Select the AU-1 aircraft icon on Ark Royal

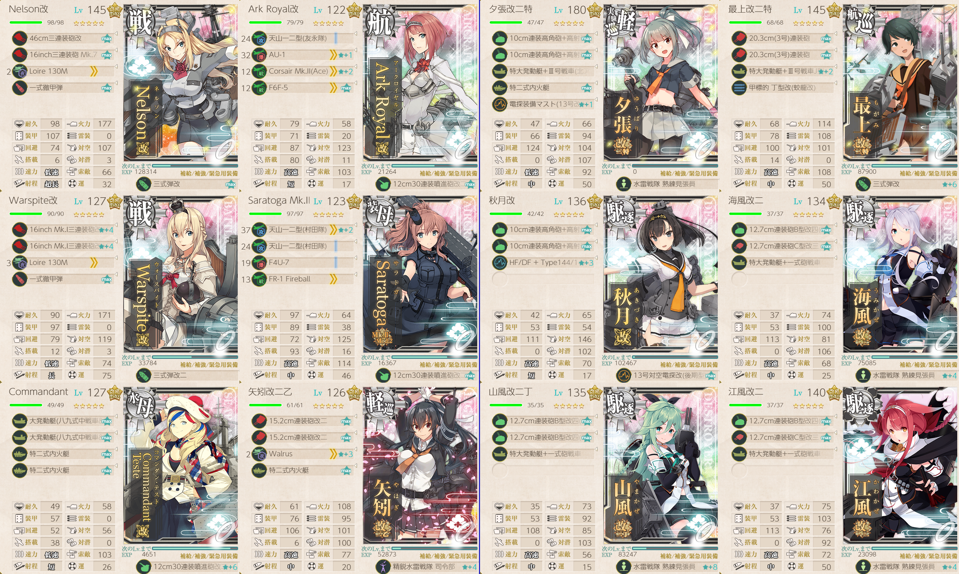pos(259,55)
